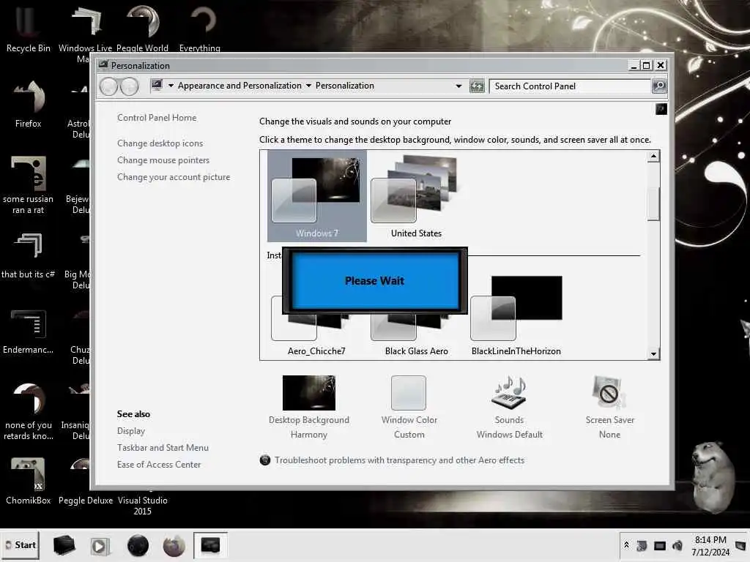Viewport: 750px width, 562px height.
Task: Open Control Panel Home
Action: 157,118
